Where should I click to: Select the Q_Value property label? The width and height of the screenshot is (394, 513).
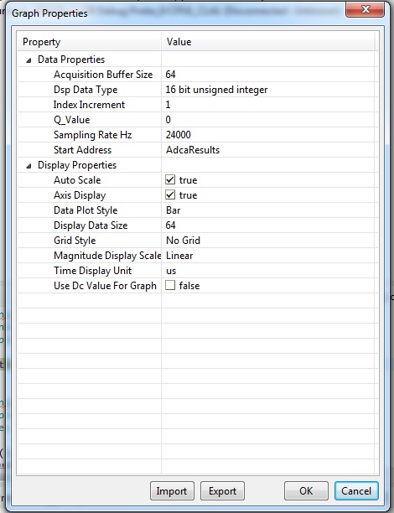71,120
